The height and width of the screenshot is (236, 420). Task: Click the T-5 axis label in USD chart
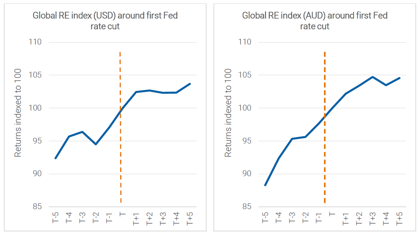pos(55,217)
